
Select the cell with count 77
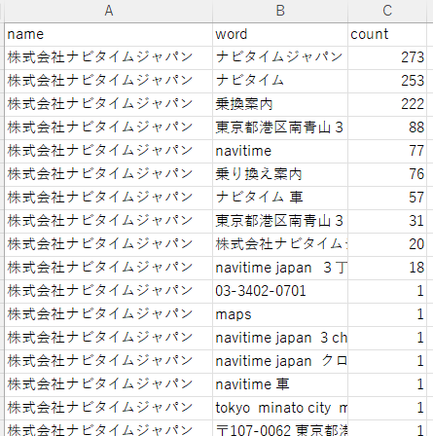coord(387,151)
